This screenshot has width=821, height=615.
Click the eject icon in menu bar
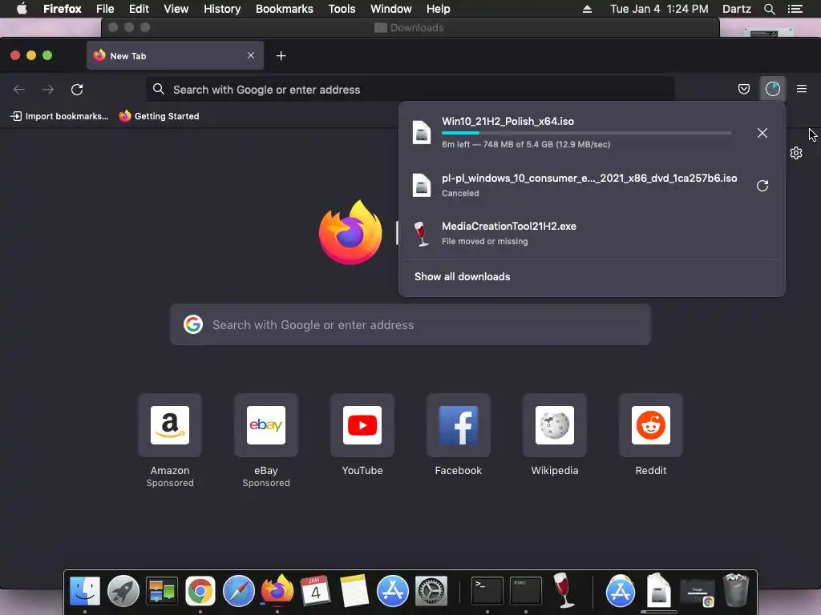tap(587, 9)
